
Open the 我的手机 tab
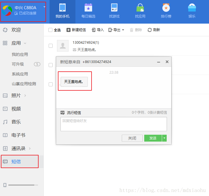tap(62, 12)
